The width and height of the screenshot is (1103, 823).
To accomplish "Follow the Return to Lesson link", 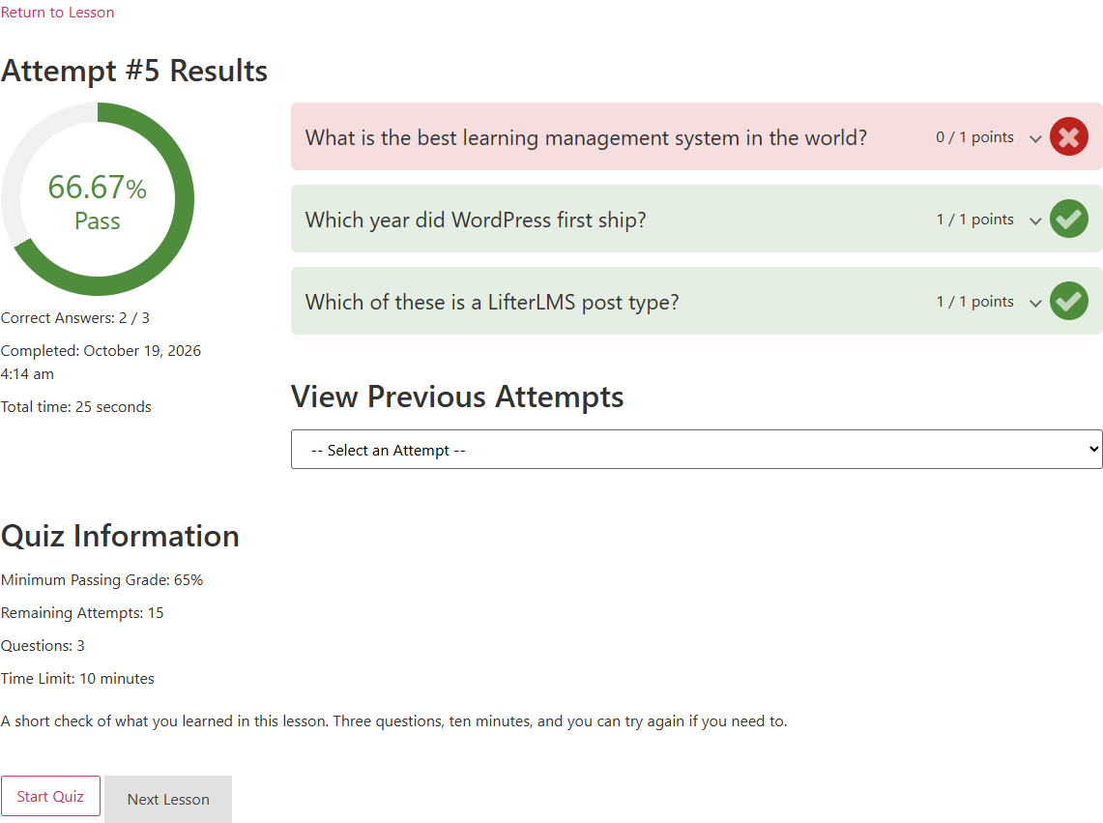I will pyautogui.click(x=57, y=12).
